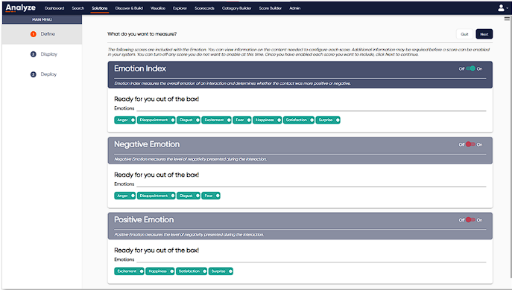Open the Discover & Build menu

pyautogui.click(x=129, y=8)
